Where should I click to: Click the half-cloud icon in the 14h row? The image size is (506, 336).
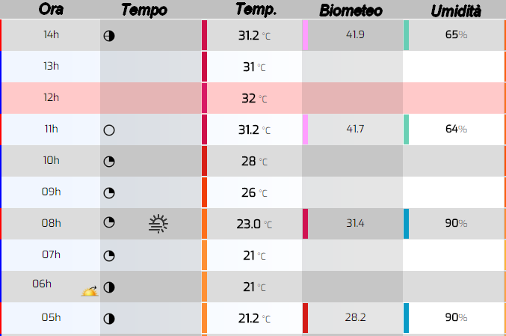tap(109, 36)
